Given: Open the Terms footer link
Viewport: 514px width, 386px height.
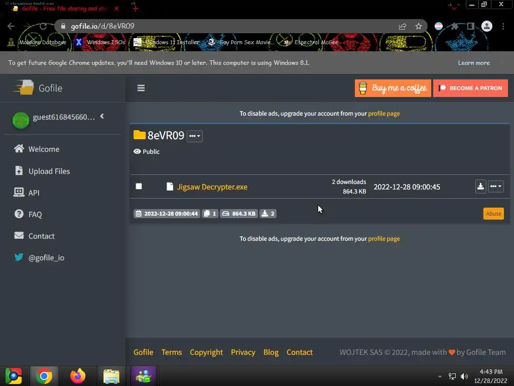Looking at the screenshot, I should click(x=172, y=352).
